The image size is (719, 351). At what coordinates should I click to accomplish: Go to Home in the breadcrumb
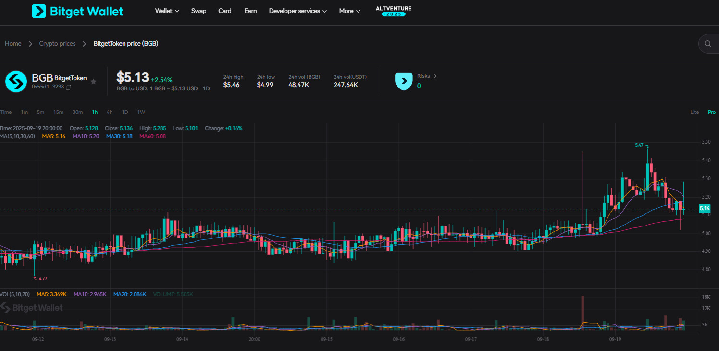pyautogui.click(x=13, y=44)
